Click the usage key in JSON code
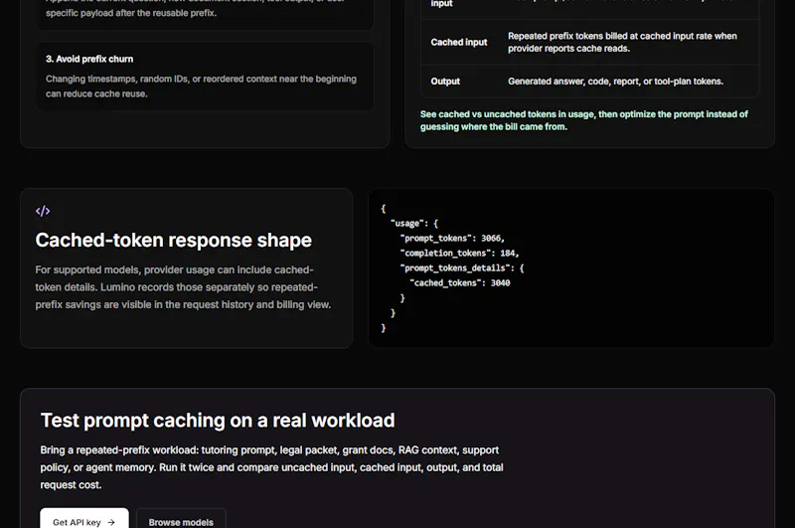The height and width of the screenshot is (528, 795). pyautogui.click(x=405, y=223)
